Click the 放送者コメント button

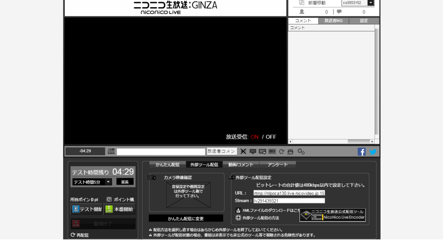coord(222,152)
